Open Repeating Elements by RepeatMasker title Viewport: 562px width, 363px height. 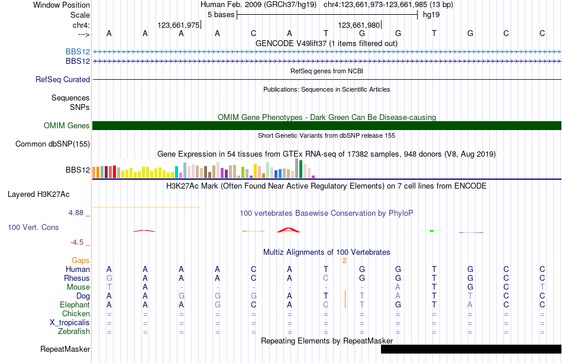[x=327, y=341]
